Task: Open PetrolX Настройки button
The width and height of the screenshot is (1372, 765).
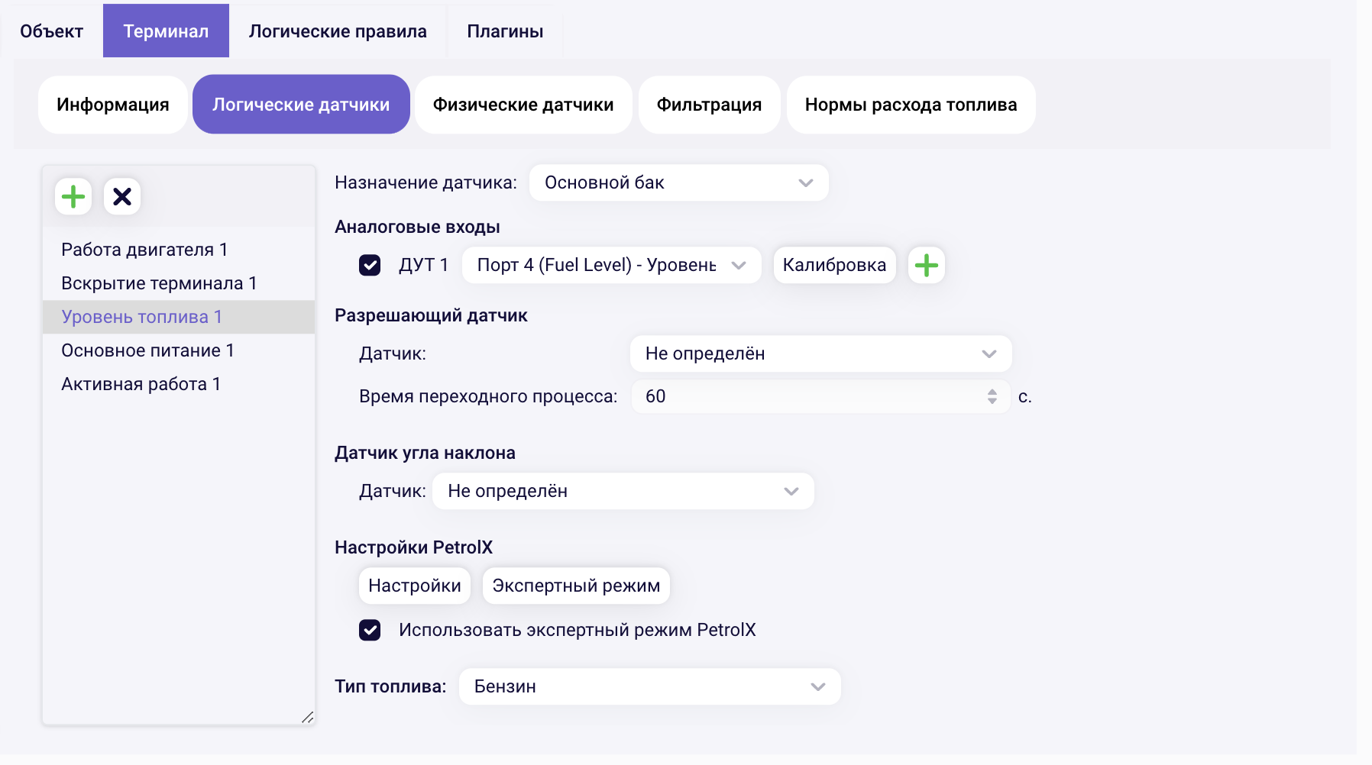Action: (x=415, y=586)
